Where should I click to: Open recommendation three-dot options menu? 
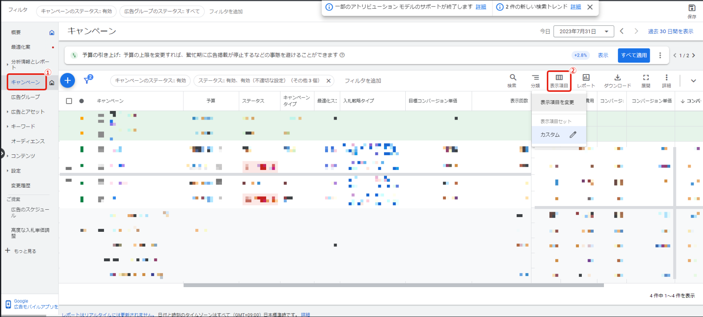click(x=660, y=55)
